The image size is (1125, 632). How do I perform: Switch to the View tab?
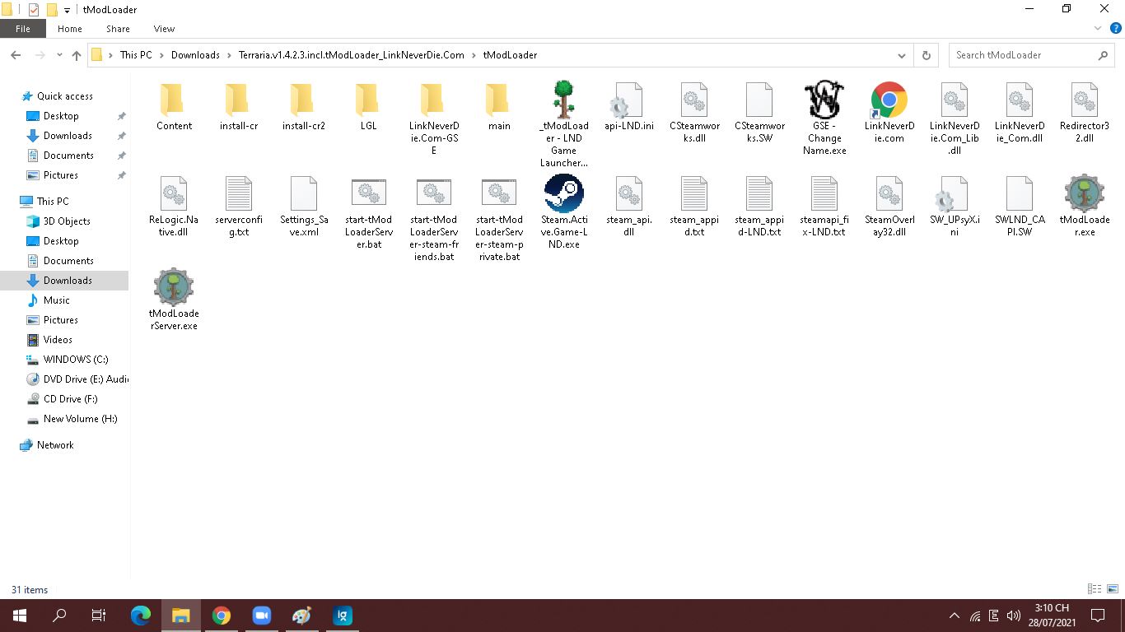164,28
